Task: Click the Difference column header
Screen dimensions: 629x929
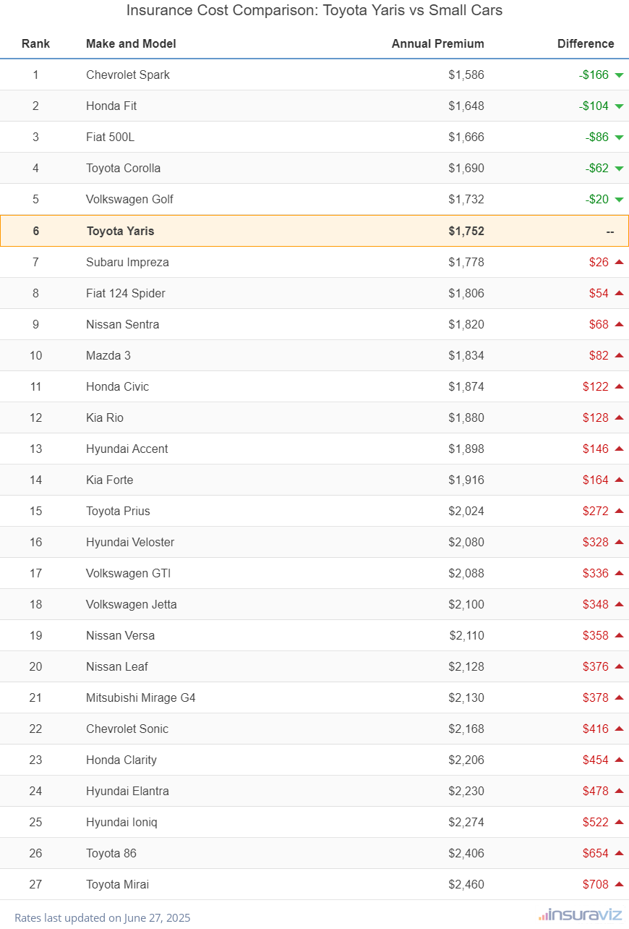Action: (x=585, y=43)
